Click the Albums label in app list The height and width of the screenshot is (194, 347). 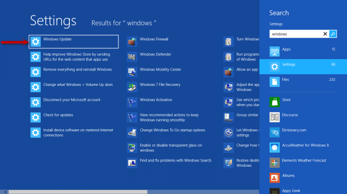click(x=288, y=176)
